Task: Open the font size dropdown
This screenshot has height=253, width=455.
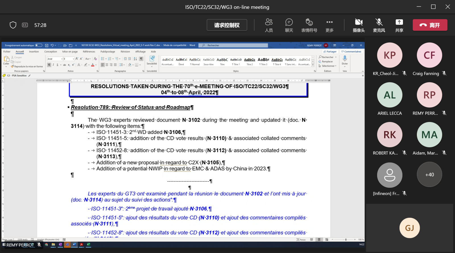Action: click(73, 59)
